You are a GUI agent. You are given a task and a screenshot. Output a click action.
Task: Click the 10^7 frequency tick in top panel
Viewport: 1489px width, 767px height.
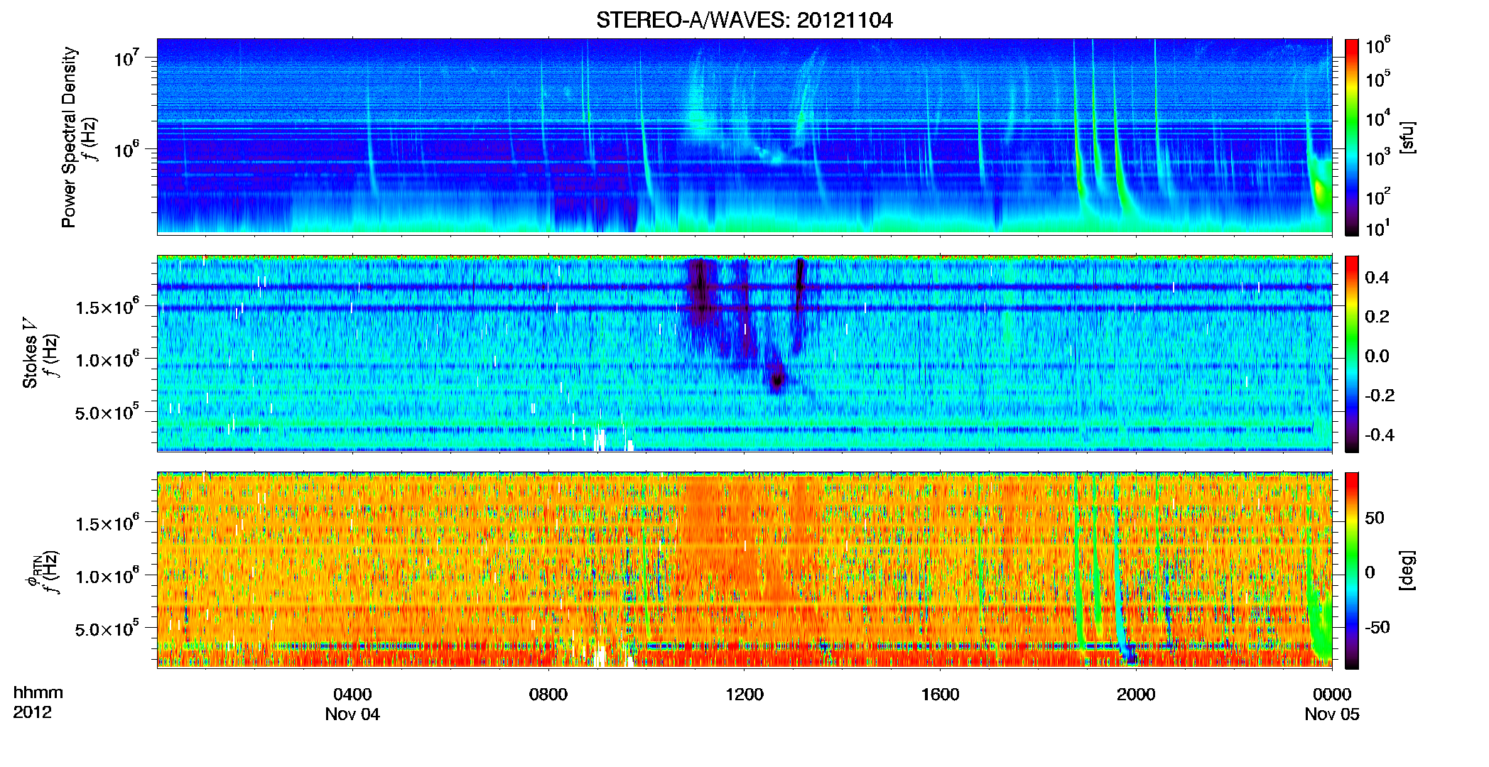[x=126, y=58]
